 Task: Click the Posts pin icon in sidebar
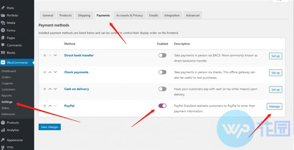3,8
